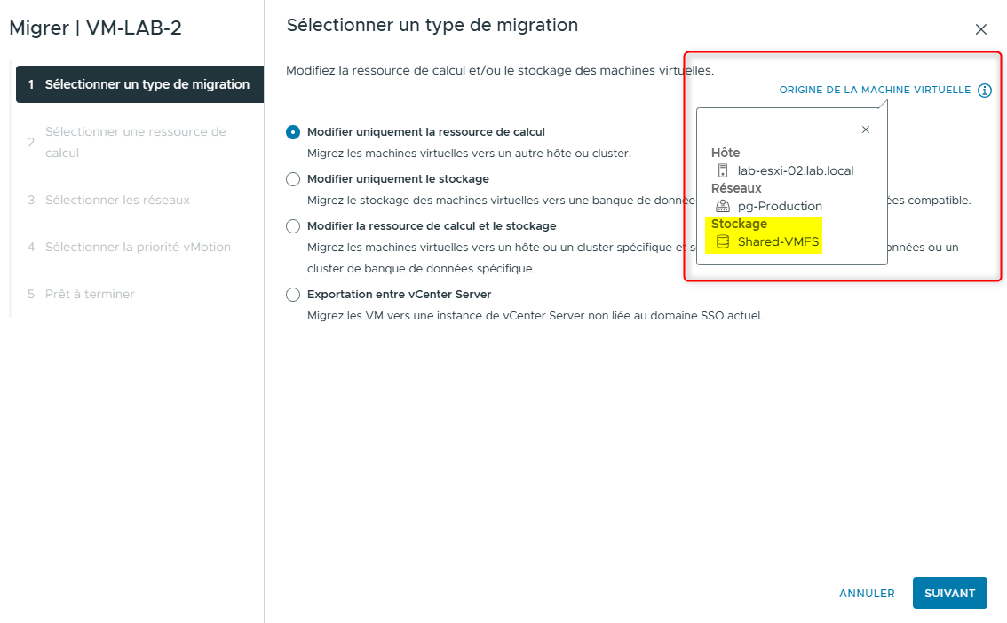Close the VM origin popup with its X icon
The height and width of the screenshot is (623, 1007).
click(x=866, y=129)
